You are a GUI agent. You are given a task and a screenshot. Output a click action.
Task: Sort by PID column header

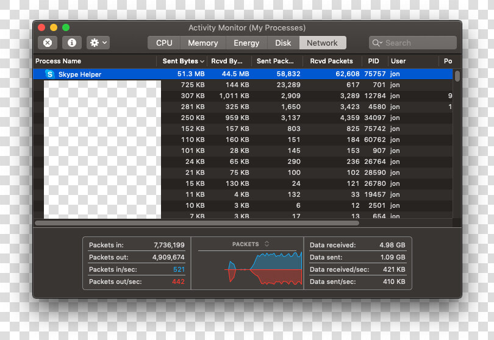[374, 61]
